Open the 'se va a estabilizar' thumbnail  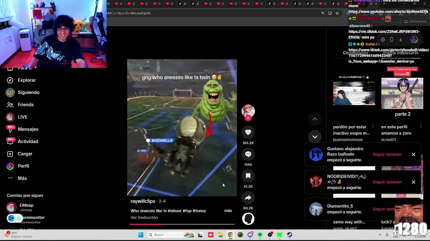click(x=354, y=93)
